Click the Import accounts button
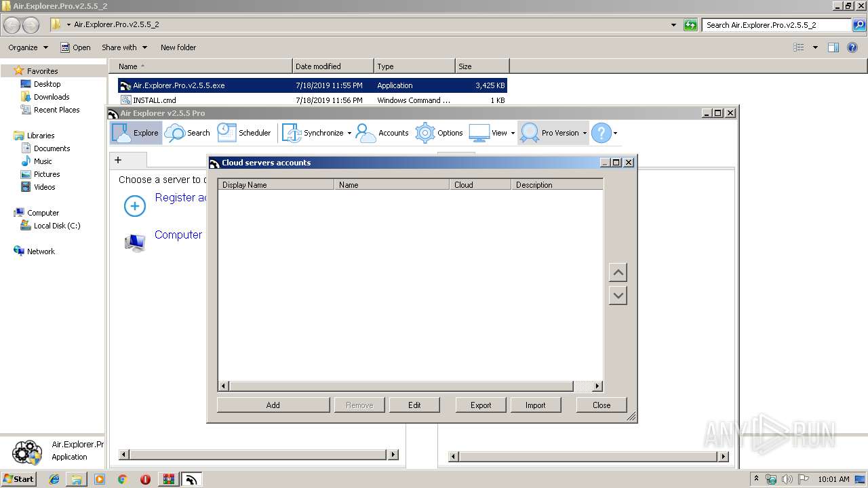This screenshot has height=488, width=868. (x=535, y=405)
